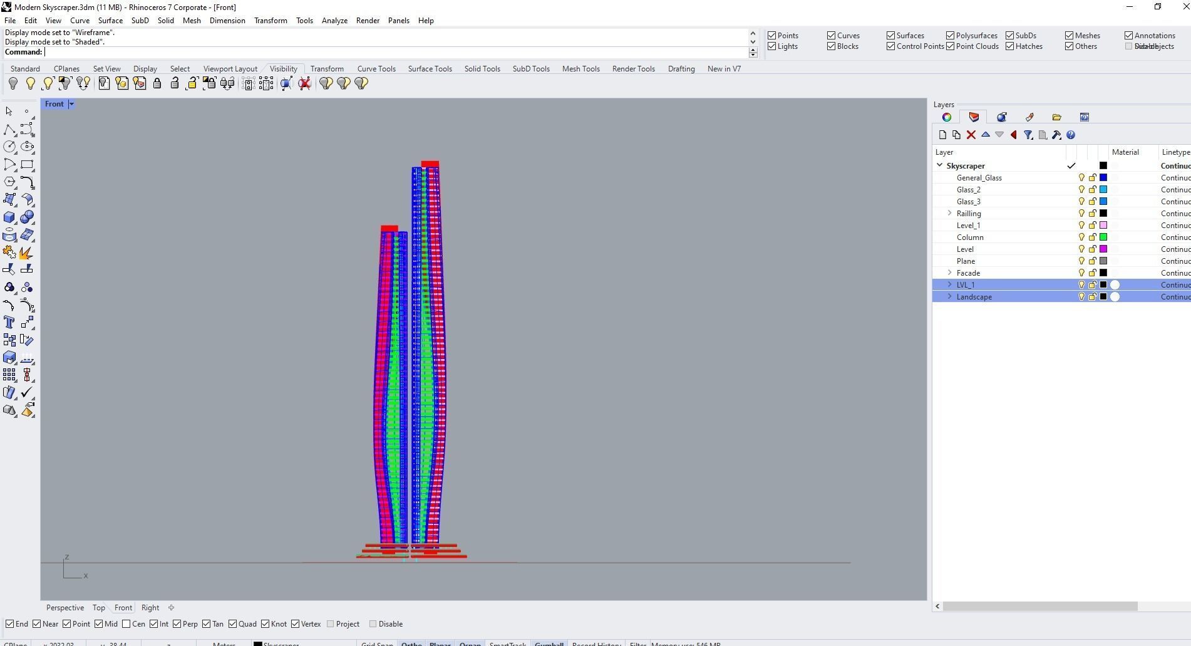Add a new viewport tab
This screenshot has height=646, width=1191.
click(171, 608)
